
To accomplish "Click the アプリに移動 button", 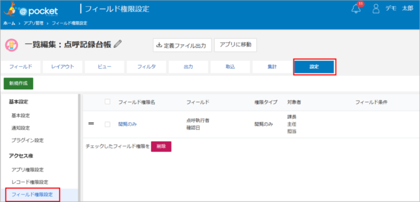I will (236, 45).
